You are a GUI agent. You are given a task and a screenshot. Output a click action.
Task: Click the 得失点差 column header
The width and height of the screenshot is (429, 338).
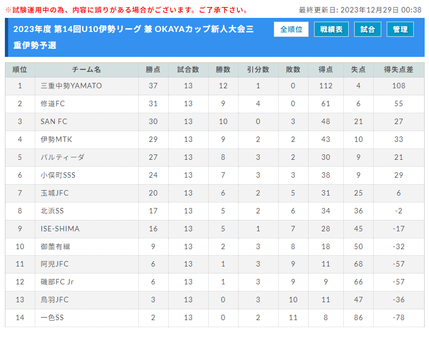coord(399,70)
